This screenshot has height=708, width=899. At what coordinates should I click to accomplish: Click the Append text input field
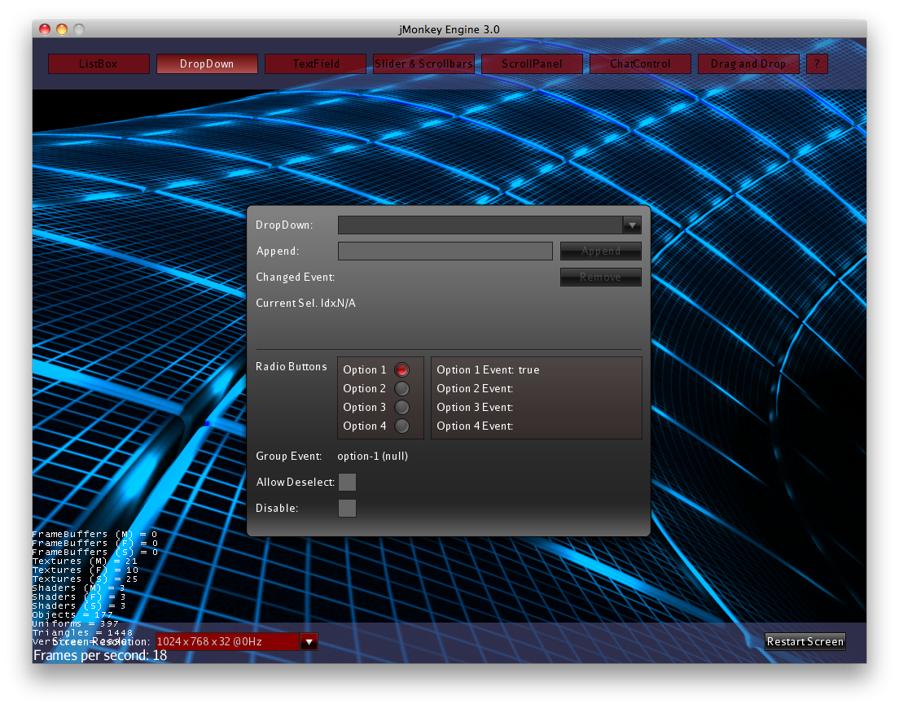pyautogui.click(x=445, y=251)
